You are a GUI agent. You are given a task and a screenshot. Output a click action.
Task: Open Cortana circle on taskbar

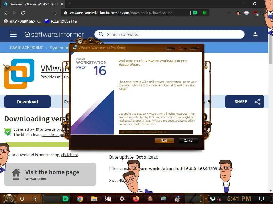tap(22, 199)
